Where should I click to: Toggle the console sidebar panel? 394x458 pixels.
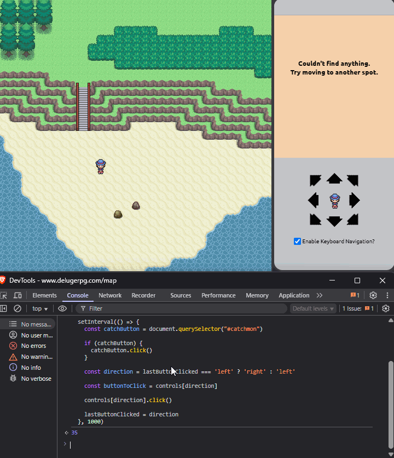[3, 308]
